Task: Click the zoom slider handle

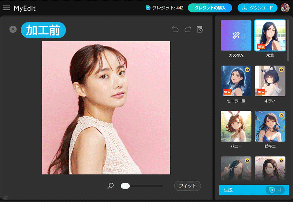Action: pyautogui.click(x=125, y=186)
